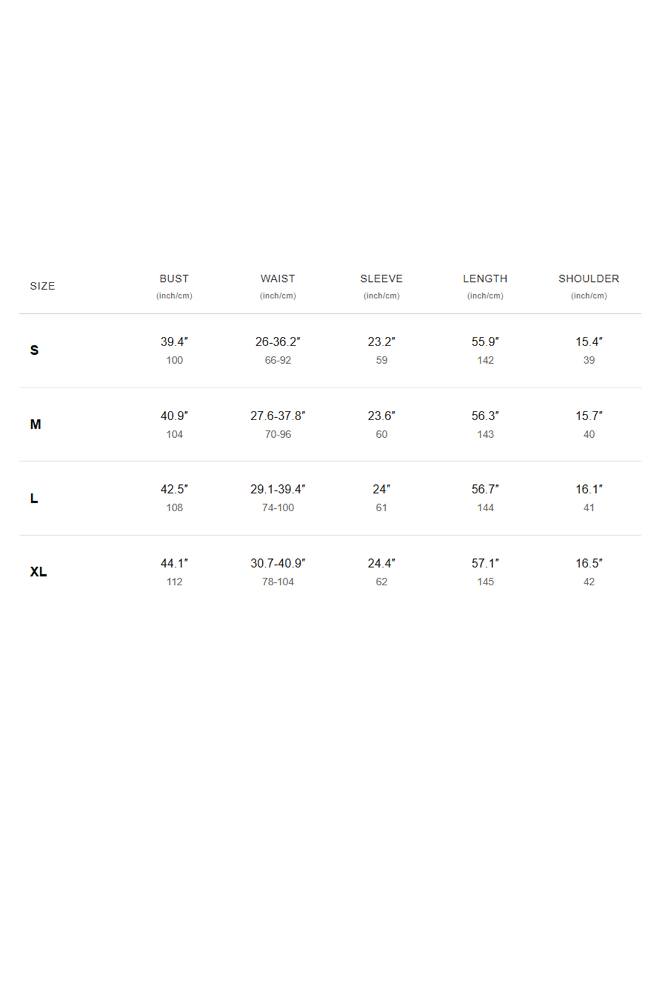The image size is (665, 998).
Task: Click the 78-104 waist centimeter value
Action: tap(278, 582)
